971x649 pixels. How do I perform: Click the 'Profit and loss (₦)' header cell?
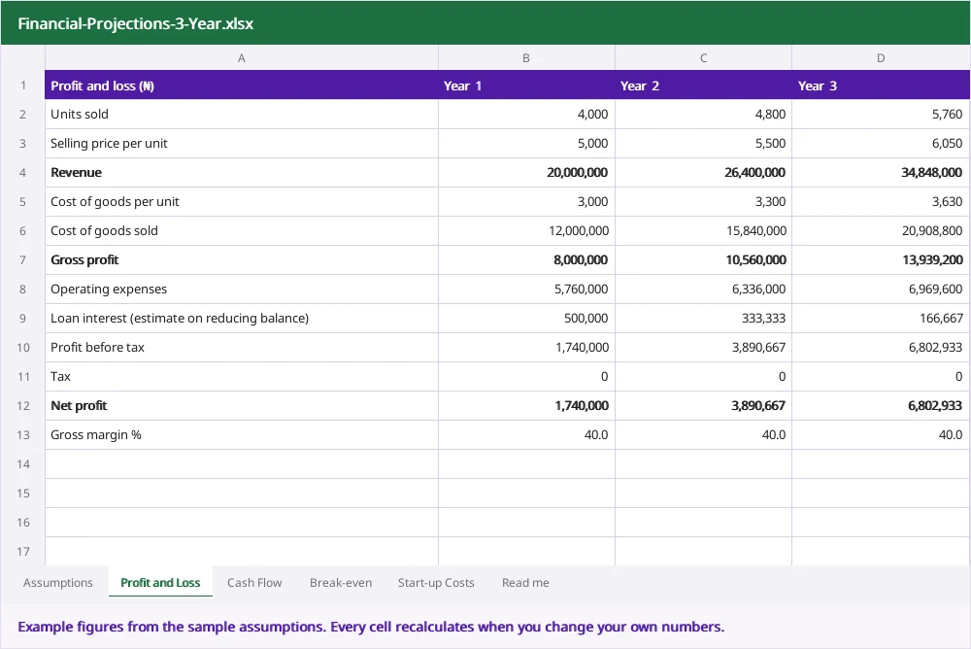click(242, 85)
